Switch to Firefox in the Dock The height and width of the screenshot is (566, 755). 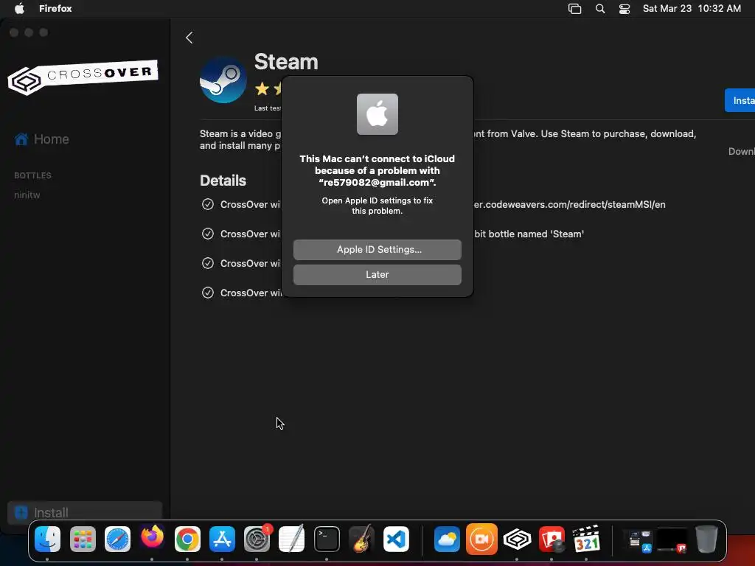[152, 537]
